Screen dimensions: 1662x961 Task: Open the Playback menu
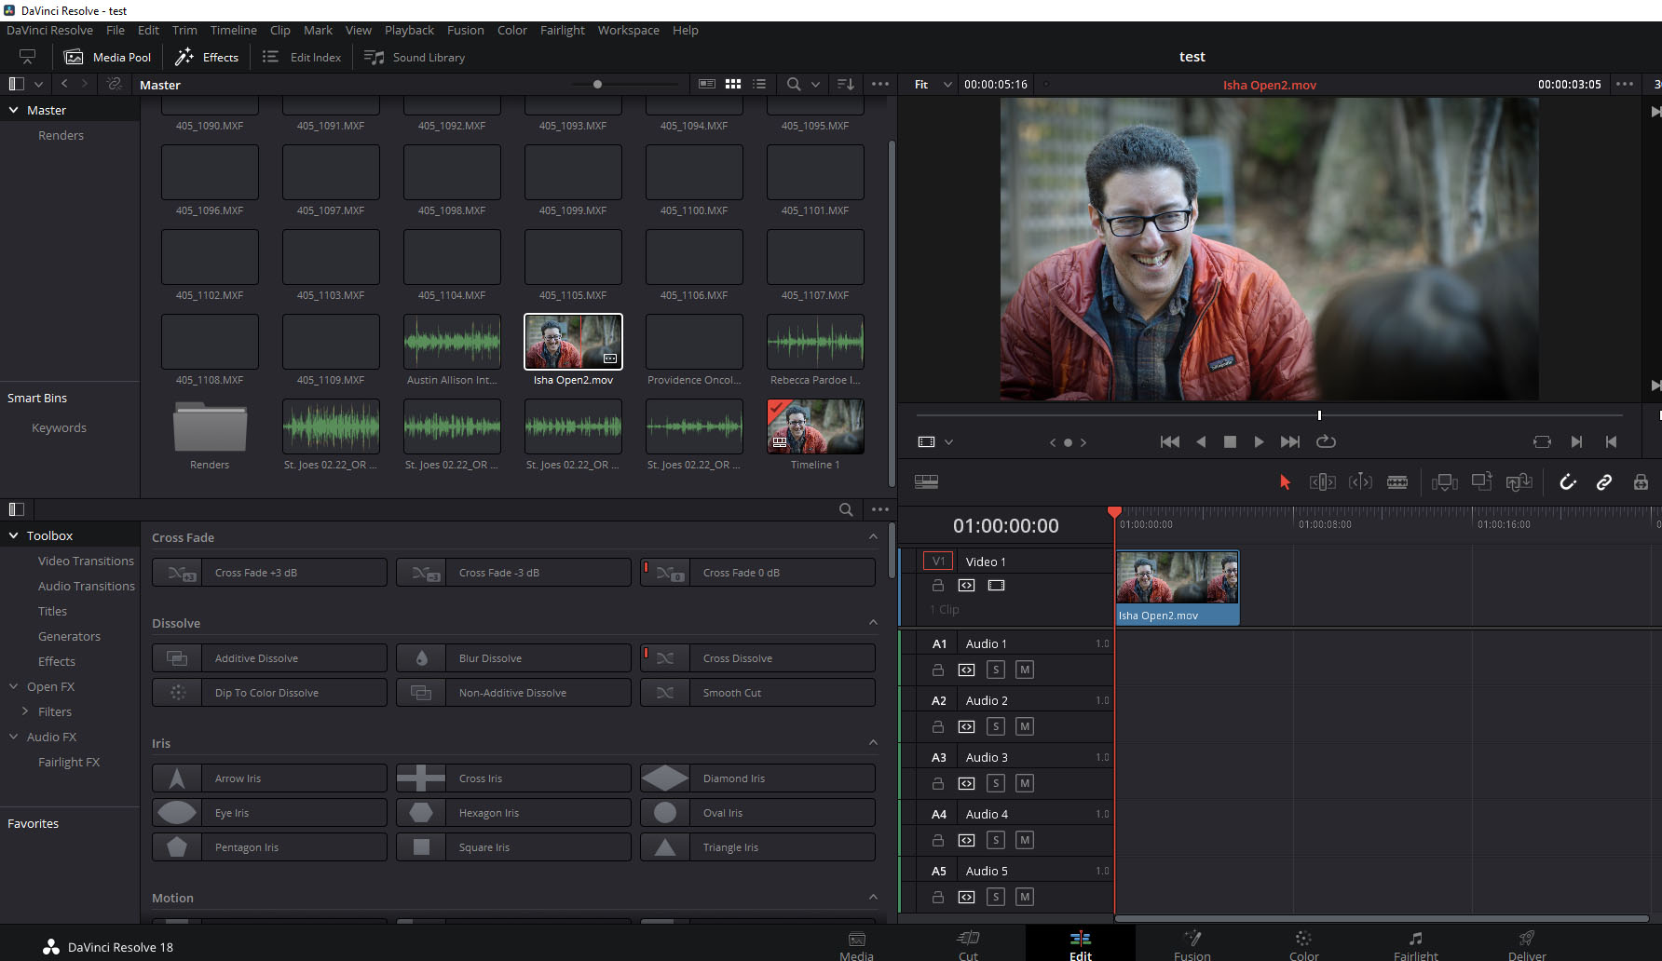409,30
